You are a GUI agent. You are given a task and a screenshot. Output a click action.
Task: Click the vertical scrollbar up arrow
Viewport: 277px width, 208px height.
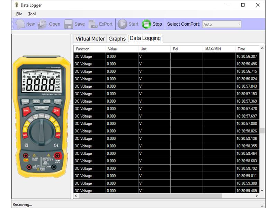(262, 48)
